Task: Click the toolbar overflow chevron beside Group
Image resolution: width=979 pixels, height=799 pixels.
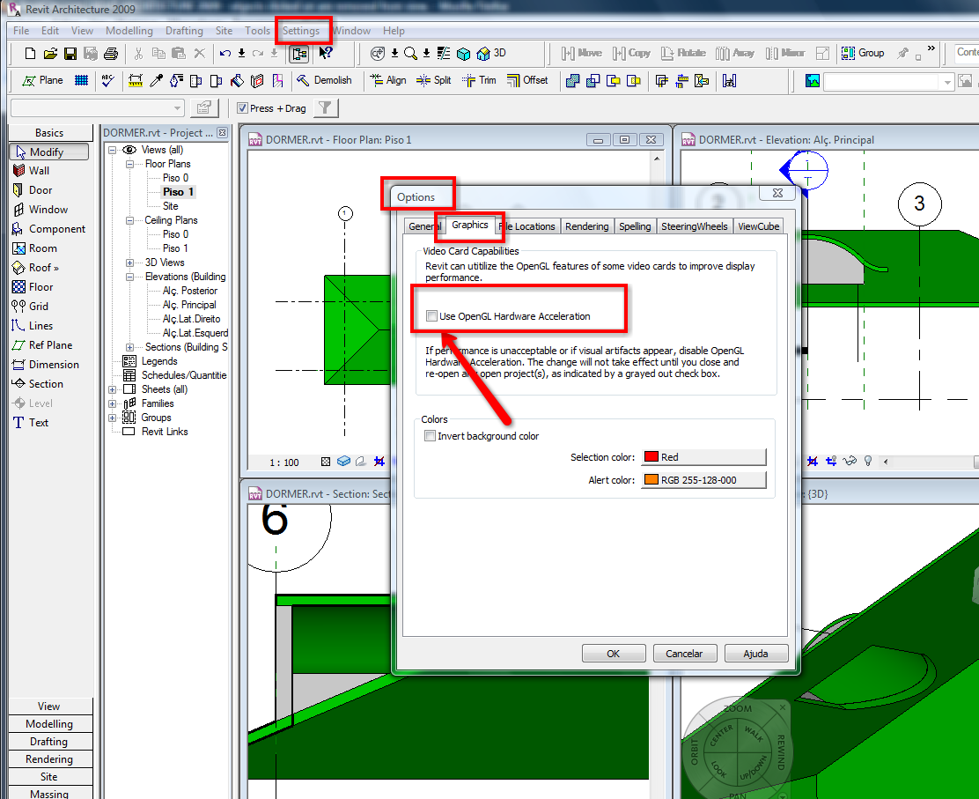Action: click(x=931, y=48)
